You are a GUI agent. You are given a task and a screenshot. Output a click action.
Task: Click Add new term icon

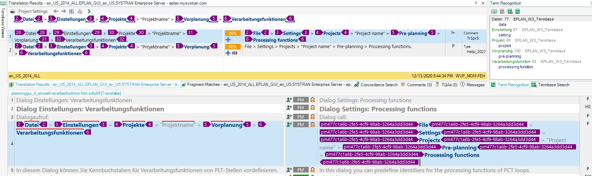click(x=502, y=11)
